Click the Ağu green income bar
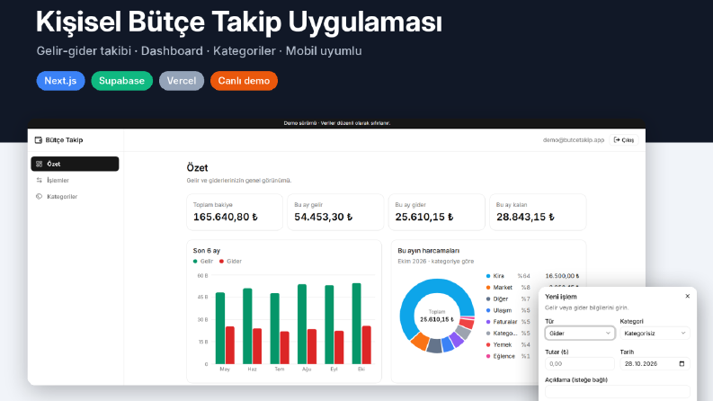The height and width of the screenshot is (401, 713). (x=302, y=325)
